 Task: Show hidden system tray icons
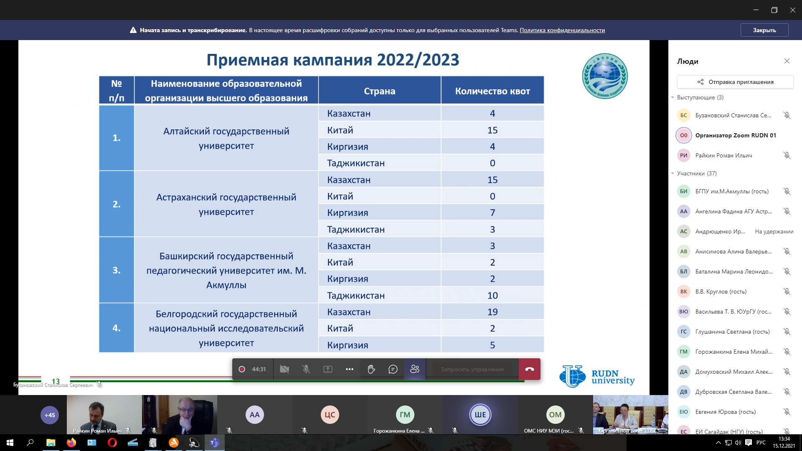[718, 443]
